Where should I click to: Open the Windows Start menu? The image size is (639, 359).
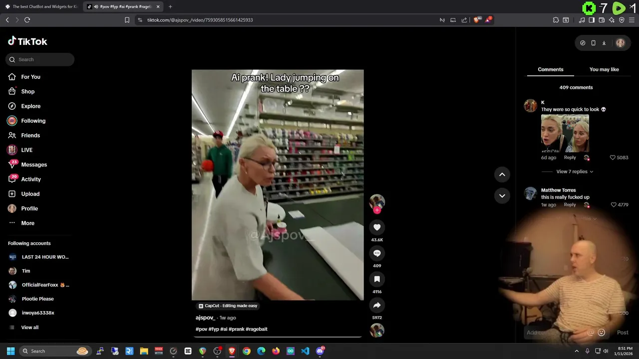pyautogui.click(x=10, y=351)
